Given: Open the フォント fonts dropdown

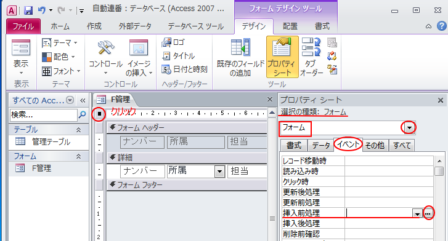Looking at the screenshot, I should click(x=62, y=71).
